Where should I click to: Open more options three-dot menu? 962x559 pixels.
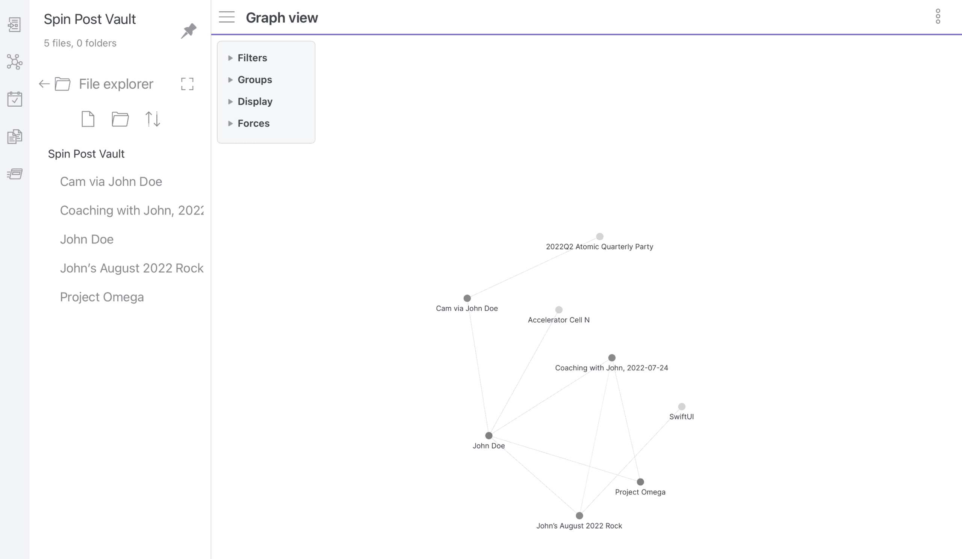pos(938,17)
